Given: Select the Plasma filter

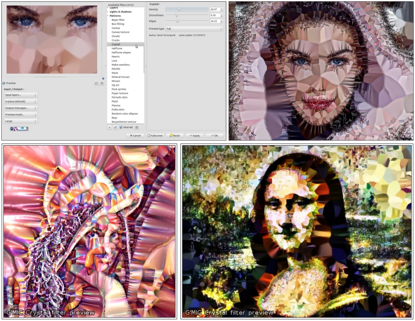Looking at the screenshot, I should click(x=116, y=106).
